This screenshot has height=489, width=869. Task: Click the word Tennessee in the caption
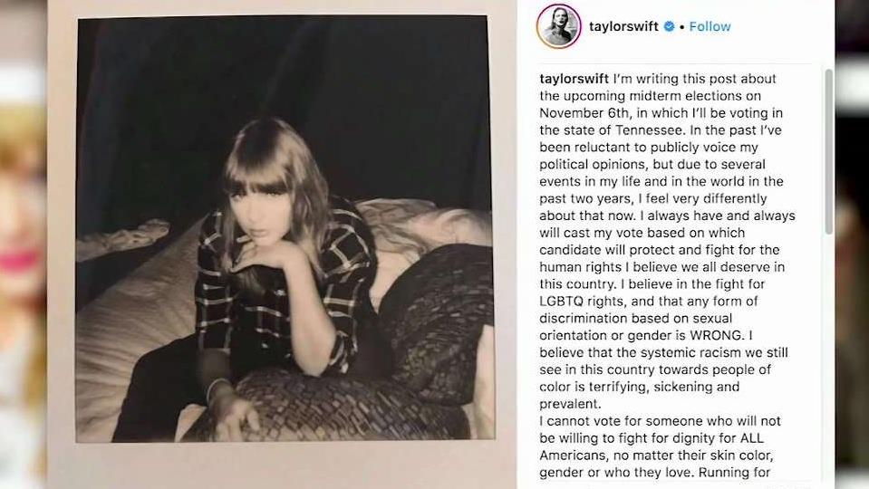(x=649, y=130)
